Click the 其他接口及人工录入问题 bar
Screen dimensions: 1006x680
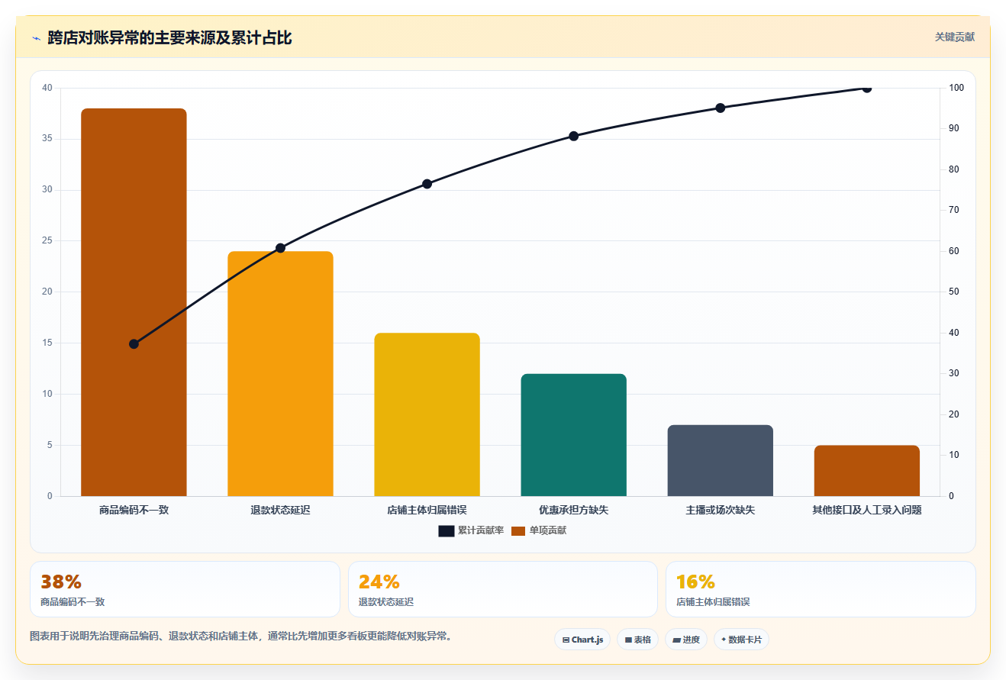tap(866, 471)
